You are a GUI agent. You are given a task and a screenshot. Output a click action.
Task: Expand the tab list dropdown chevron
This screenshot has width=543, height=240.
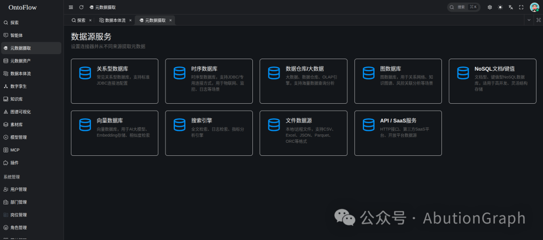click(529, 20)
